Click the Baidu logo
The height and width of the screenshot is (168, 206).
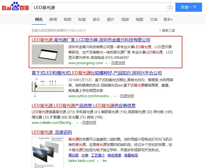coord(15,6)
